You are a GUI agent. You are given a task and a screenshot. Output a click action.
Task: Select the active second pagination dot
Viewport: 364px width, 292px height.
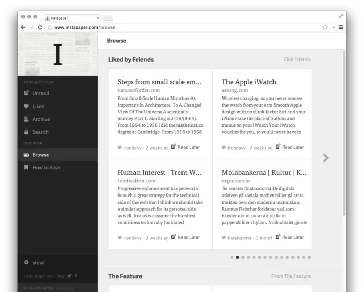click(x=237, y=257)
